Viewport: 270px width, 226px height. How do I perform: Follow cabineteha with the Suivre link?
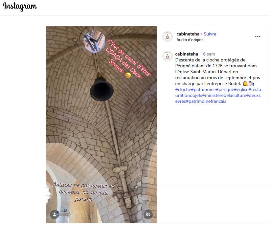(x=210, y=34)
